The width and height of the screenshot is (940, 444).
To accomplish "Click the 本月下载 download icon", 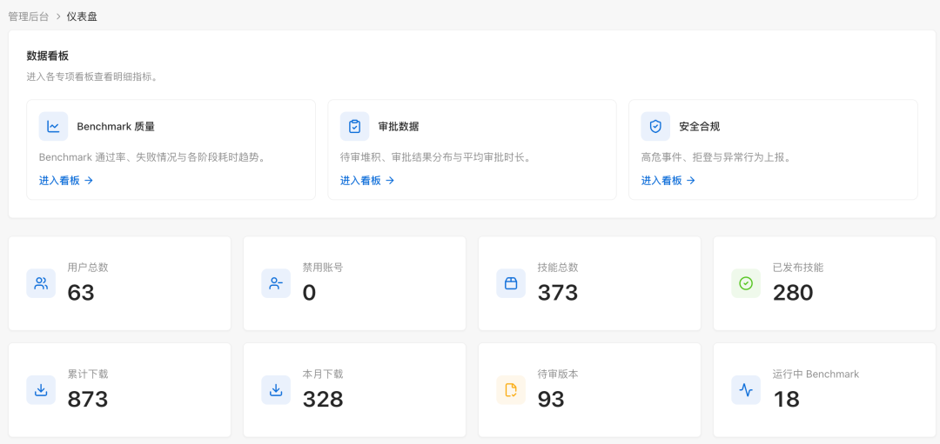I will pos(276,389).
